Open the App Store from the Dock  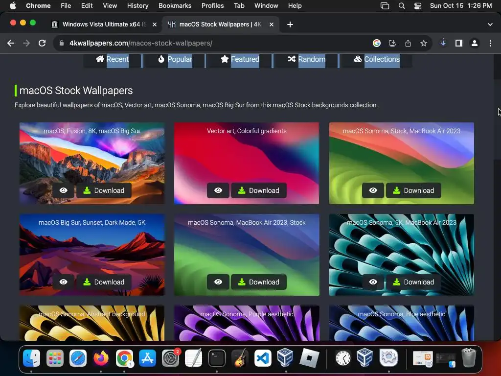[x=147, y=358]
